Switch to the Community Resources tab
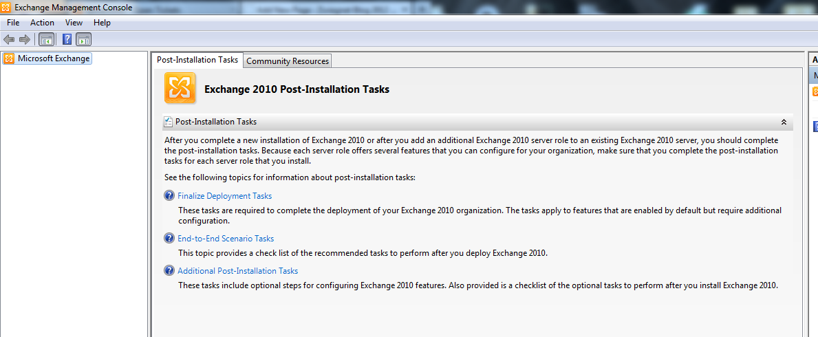The width and height of the screenshot is (818, 337). [288, 61]
